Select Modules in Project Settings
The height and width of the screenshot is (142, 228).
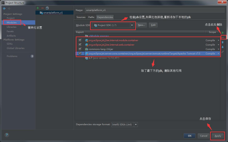coord(12,22)
